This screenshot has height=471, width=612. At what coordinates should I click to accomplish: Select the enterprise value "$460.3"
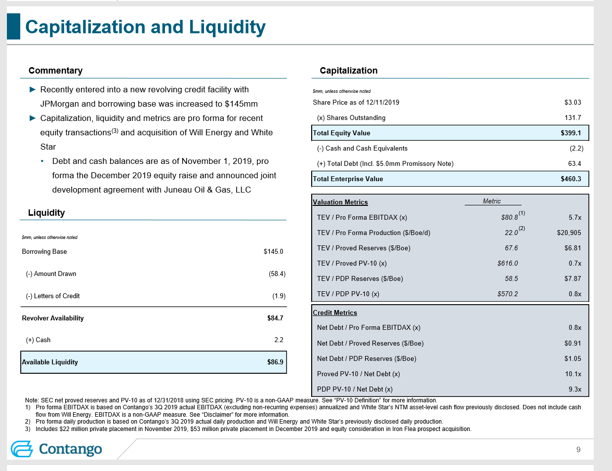point(571,179)
